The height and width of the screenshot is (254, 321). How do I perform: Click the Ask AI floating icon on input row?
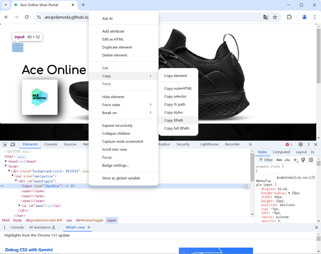pos(246,186)
